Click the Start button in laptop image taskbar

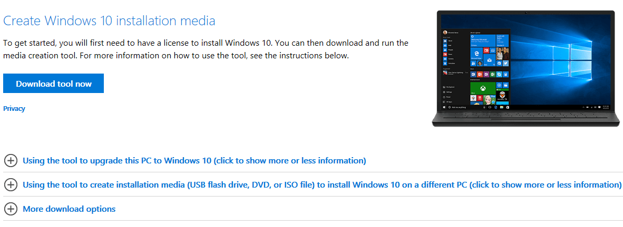(x=444, y=107)
